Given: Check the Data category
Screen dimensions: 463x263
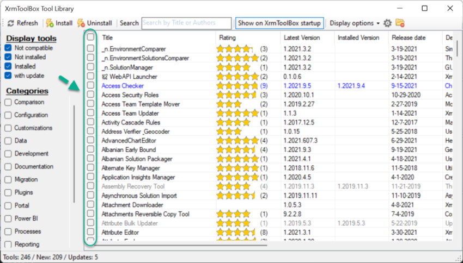Looking at the screenshot, I should 8,141.
